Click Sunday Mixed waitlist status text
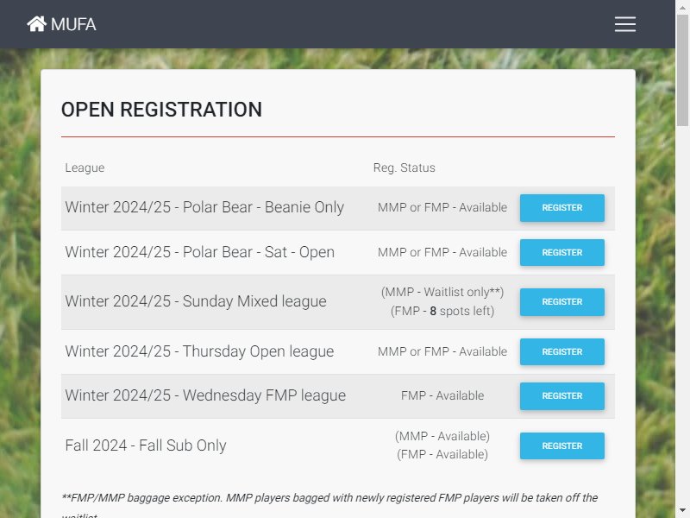Screen dimensions: 690x518 (x=442, y=292)
